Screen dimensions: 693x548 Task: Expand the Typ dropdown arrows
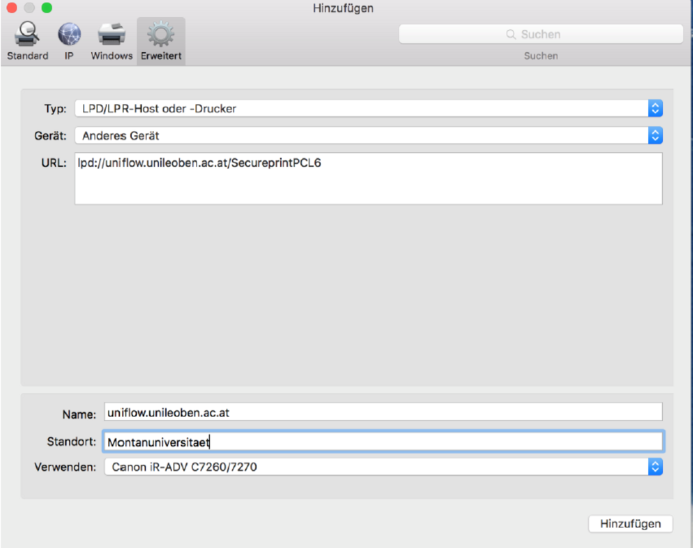pos(655,108)
